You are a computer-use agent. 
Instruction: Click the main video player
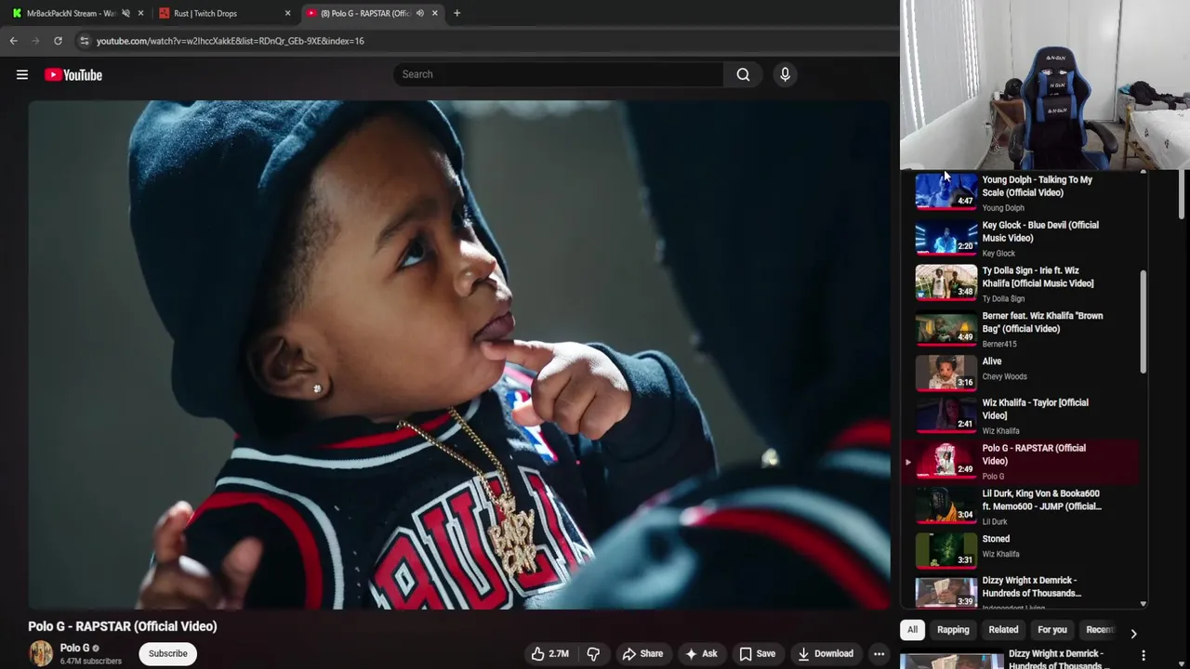459,354
